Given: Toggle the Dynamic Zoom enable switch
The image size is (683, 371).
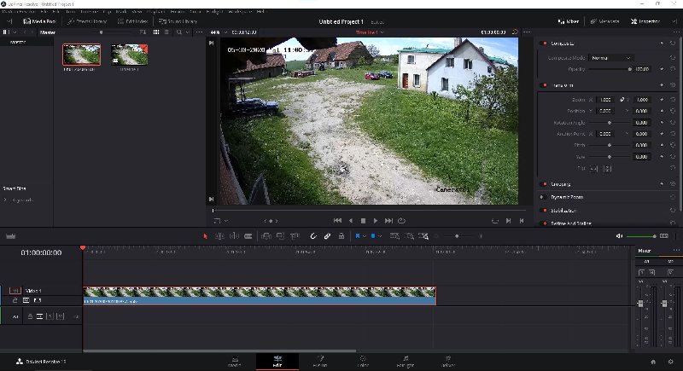Looking at the screenshot, I should (544, 197).
